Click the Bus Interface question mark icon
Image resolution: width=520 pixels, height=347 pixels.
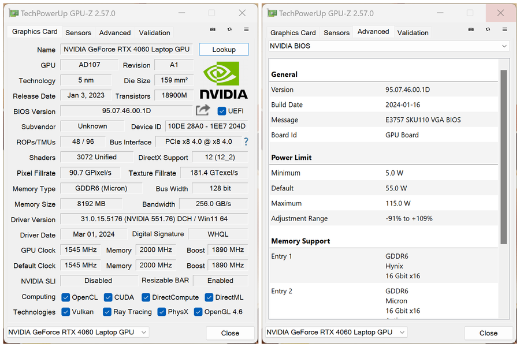pos(246,141)
